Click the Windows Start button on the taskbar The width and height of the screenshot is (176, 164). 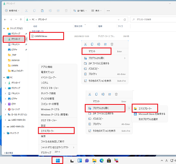tap(58, 160)
